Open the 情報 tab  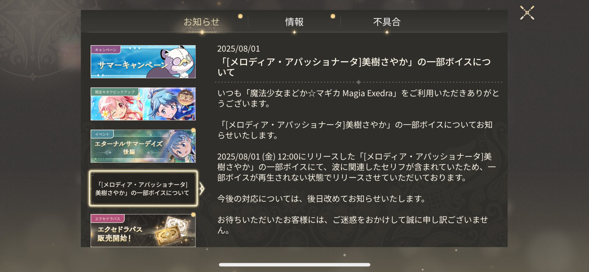click(294, 22)
